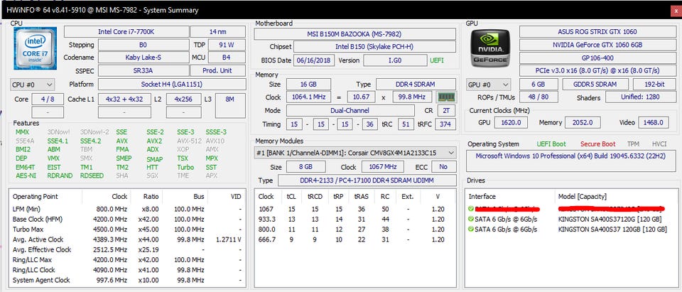682x292 pixels.
Task: Click the VID column header
Action: pos(235,197)
